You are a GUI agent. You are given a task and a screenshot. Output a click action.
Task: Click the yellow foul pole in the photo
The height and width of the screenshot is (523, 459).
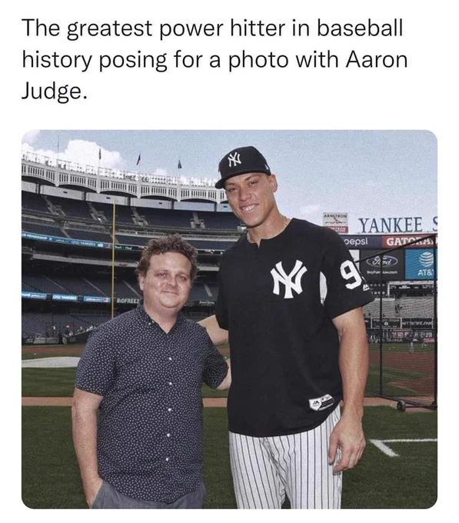pos(114,258)
